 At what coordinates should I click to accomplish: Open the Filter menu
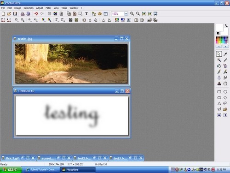[48, 8]
